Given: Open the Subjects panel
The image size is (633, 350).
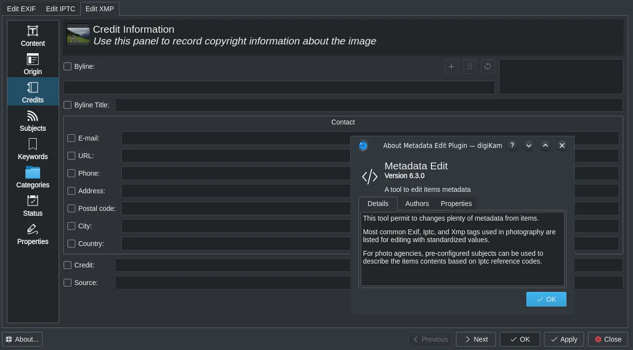Looking at the screenshot, I should [x=32, y=121].
